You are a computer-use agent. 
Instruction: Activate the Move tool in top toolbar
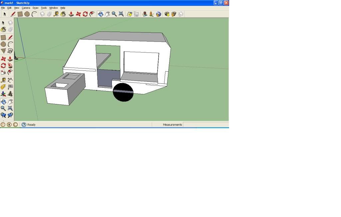(x=78, y=14)
